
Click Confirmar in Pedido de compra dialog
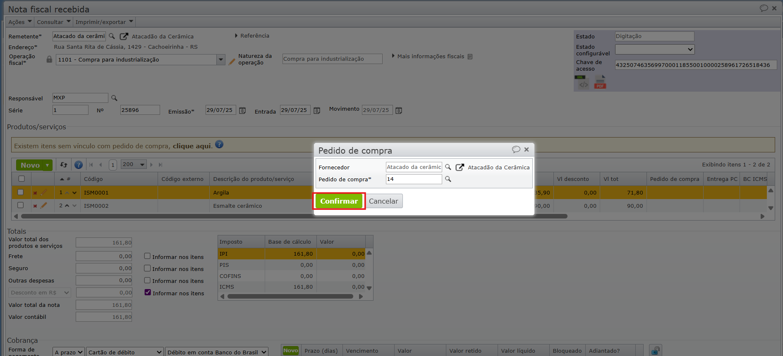(x=339, y=201)
